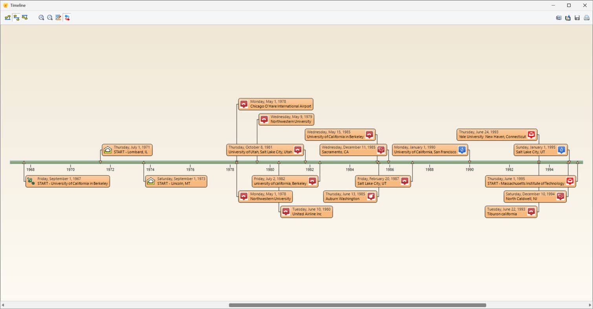This screenshot has height=309, width=593.
Task: Select the North Caldwell, NJ event card
Action: coord(535,196)
